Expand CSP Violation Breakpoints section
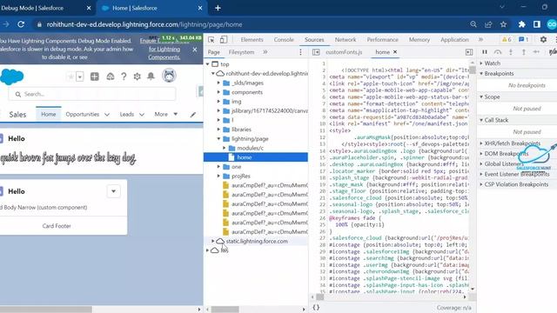The image size is (557, 313). click(481, 184)
